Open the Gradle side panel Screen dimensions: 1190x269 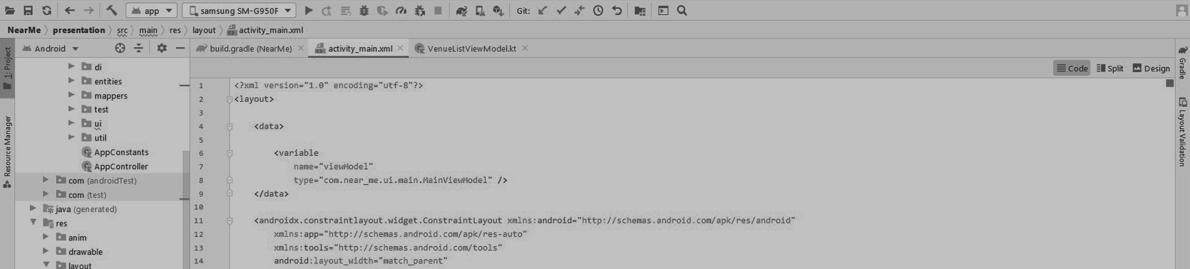1182,63
